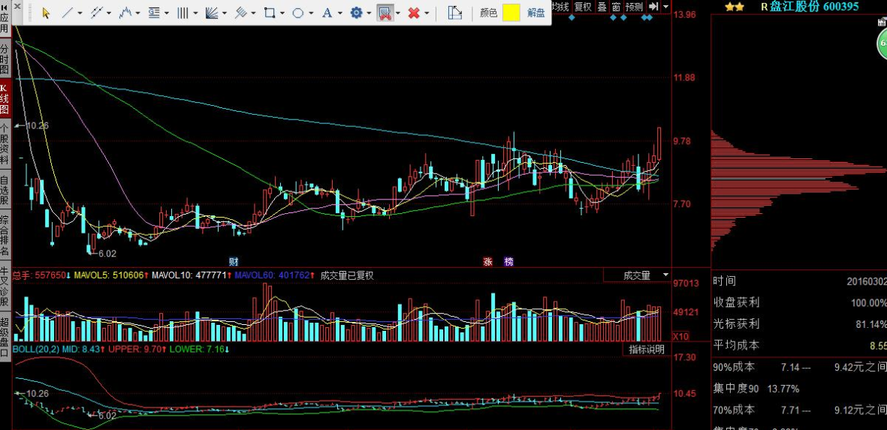
Task: Click the 榜 marker on chart
Action: (x=508, y=262)
